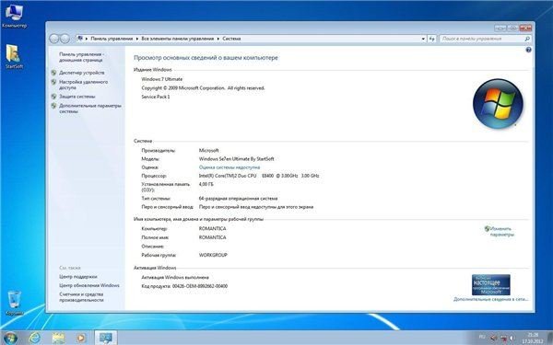
Task: Open Настройка удаленного доступа link
Action: [x=84, y=85]
